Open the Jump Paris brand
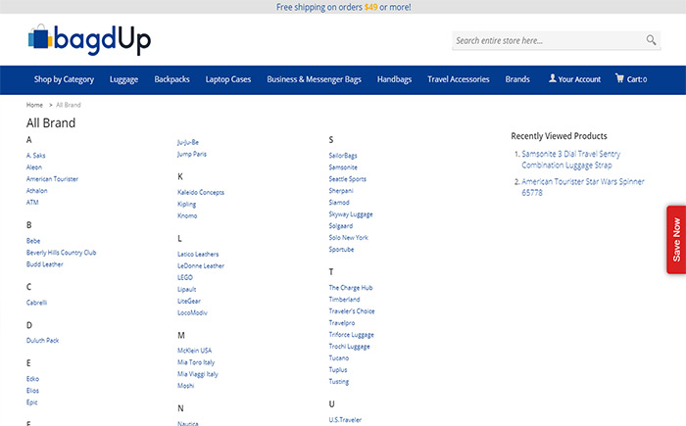This screenshot has width=686, height=426. (192, 154)
